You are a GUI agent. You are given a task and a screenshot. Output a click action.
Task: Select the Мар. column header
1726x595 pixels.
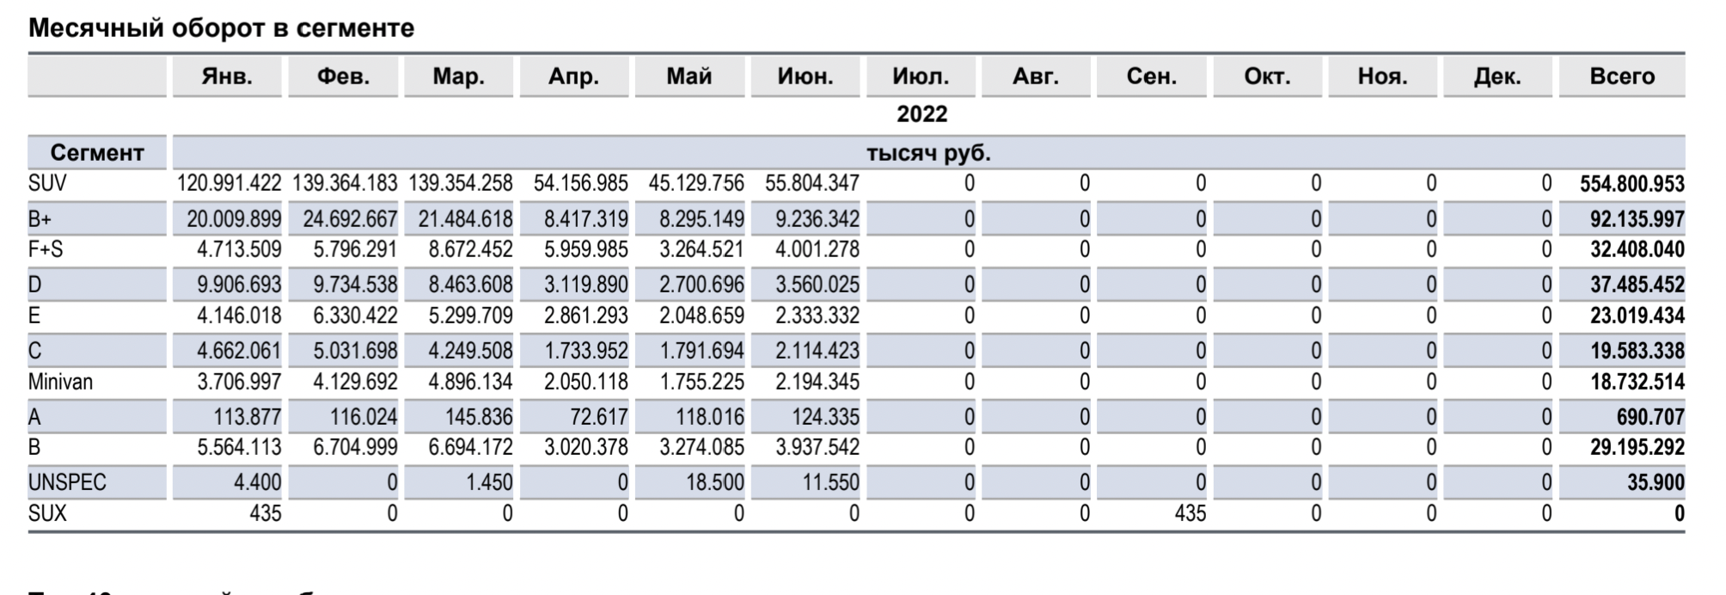coord(458,77)
